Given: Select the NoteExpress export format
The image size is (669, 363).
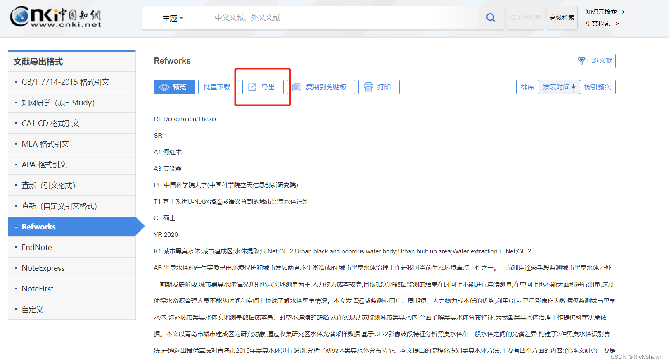Looking at the screenshot, I should point(72,268).
